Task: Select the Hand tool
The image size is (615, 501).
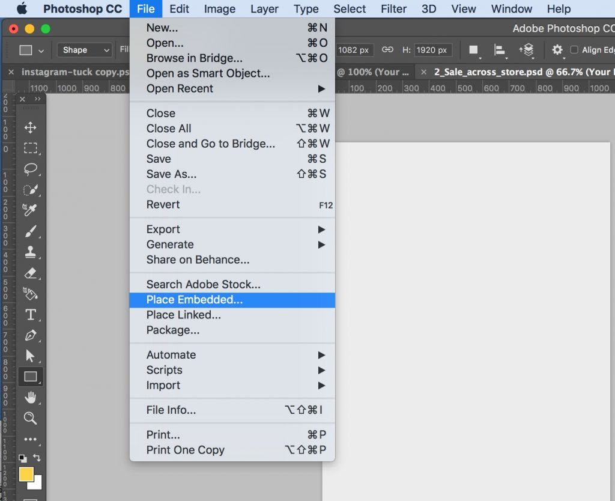Action: [x=30, y=398]
